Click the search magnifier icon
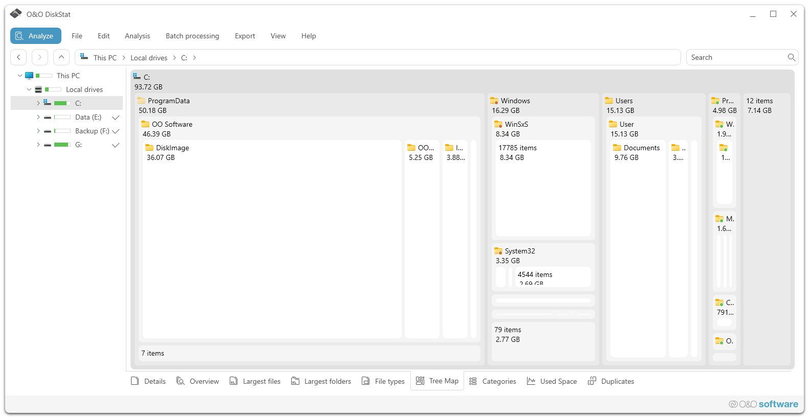Screen dimensions: 809x418 click(x=792, y=57)
